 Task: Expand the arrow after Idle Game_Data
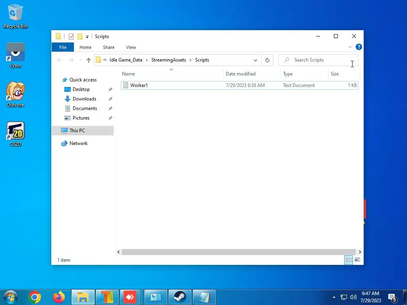(x=147, y=60)
